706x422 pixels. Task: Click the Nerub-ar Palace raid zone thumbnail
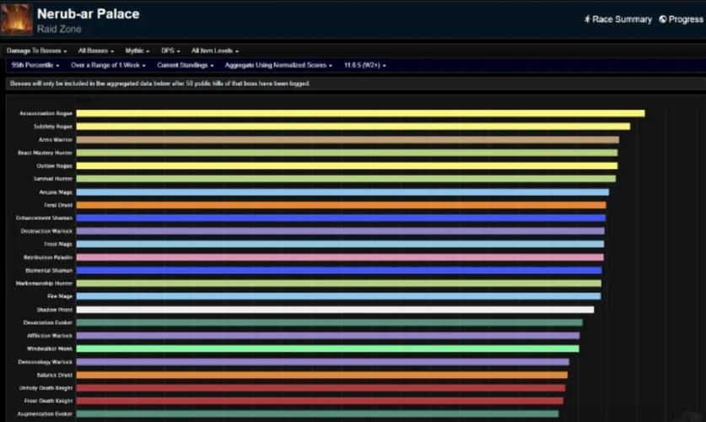(17, 19)
